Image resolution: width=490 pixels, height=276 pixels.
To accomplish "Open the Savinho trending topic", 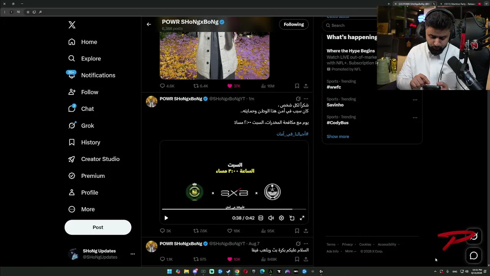I will (335, 105).
